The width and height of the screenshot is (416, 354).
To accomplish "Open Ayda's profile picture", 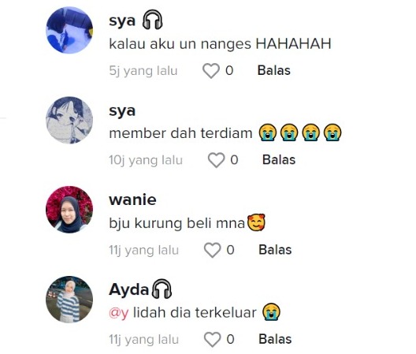I will click(69, 300).
